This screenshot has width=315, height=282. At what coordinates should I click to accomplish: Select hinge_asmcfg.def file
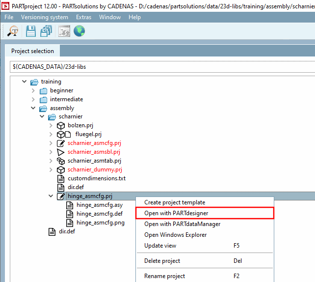(x=100, y=214)
